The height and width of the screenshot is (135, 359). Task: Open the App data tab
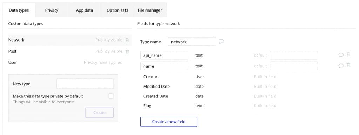84,10
